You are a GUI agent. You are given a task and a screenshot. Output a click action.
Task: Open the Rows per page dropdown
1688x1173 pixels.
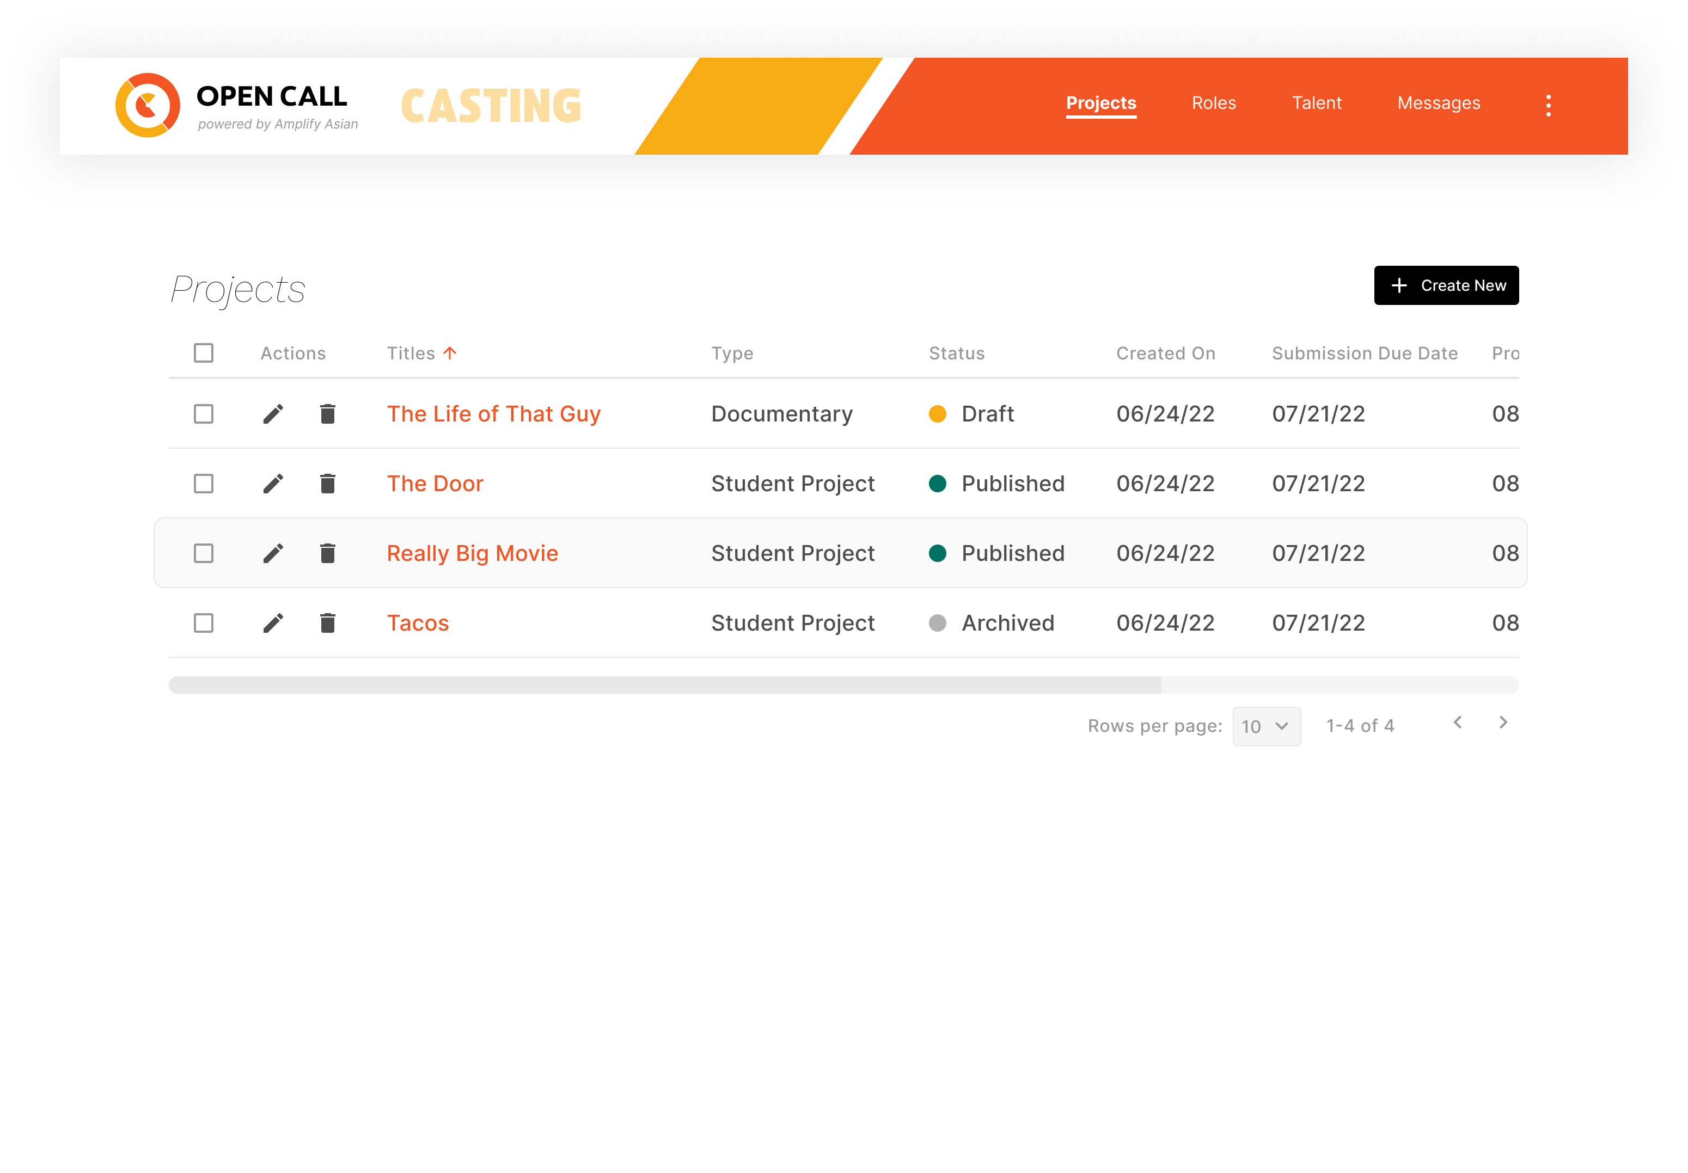click(1266, 726)
